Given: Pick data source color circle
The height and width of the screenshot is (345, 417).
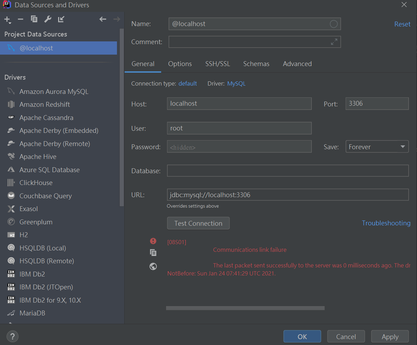Looking at the screenshot, I should point(333,24).
